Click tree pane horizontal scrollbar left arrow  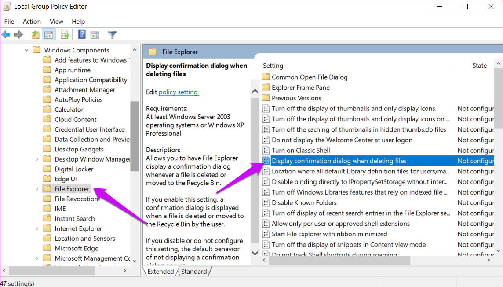coord(4,271)
